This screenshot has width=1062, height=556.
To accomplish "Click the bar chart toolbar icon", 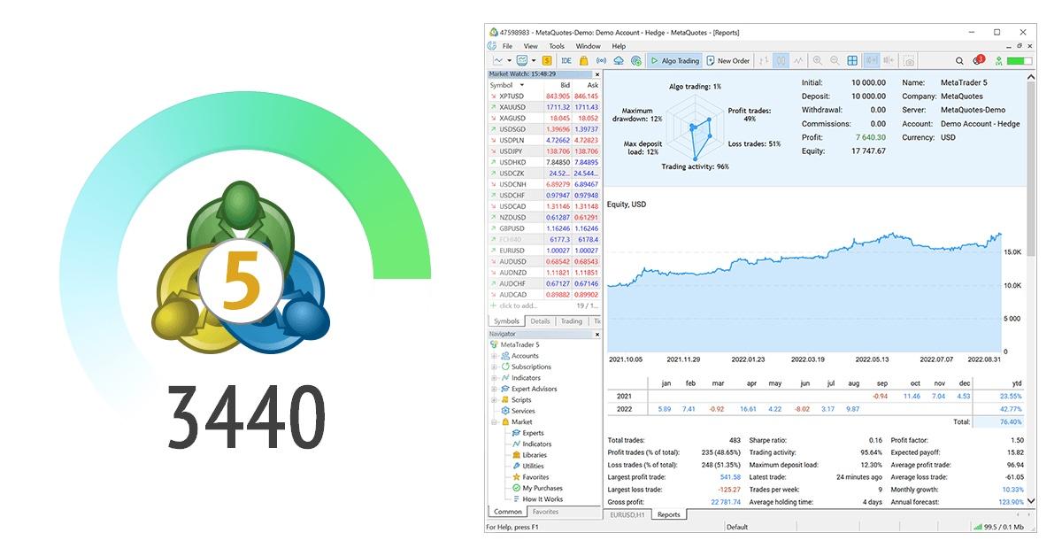I will coord(764,61).
